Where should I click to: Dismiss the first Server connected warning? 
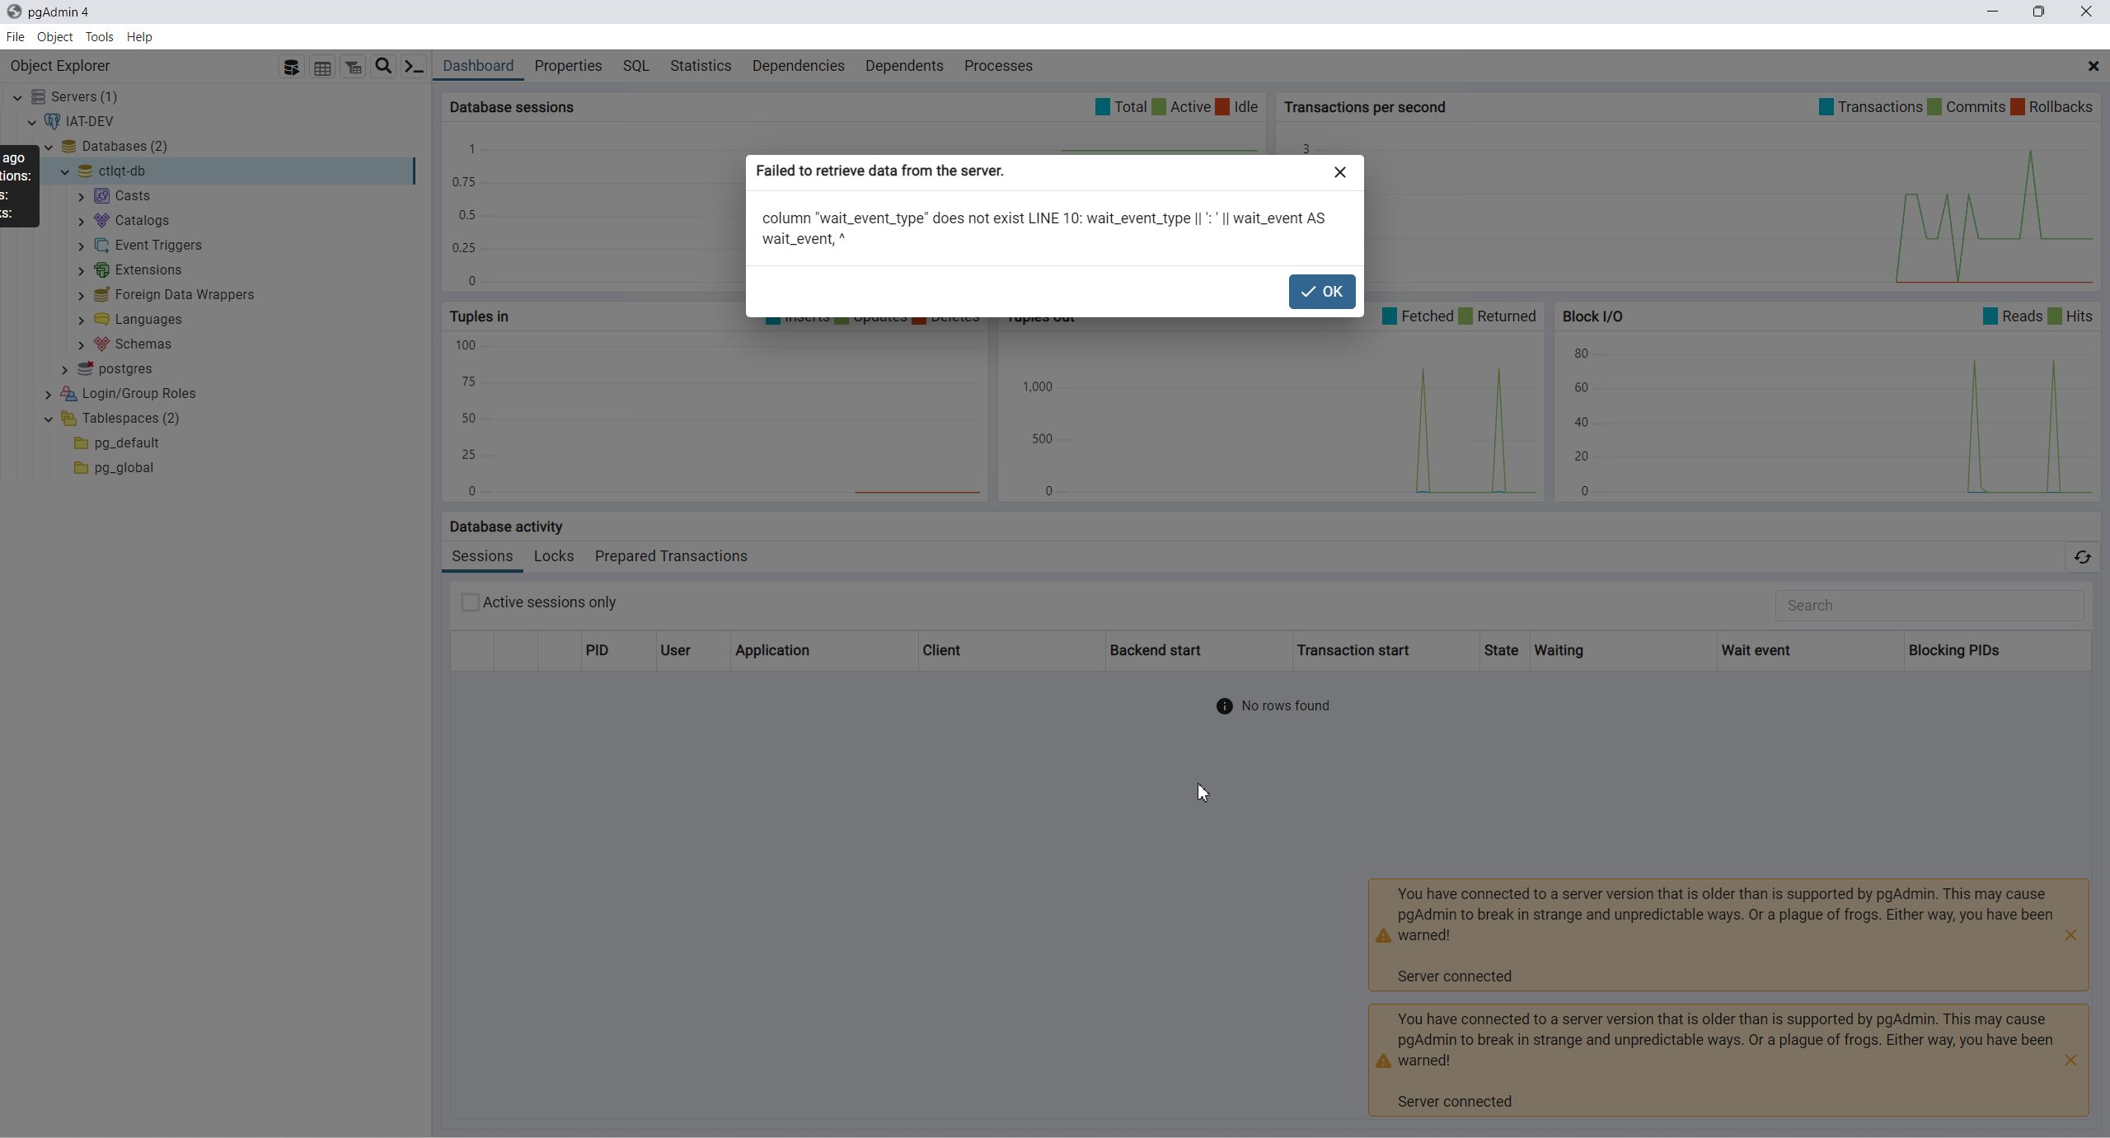(x=2071, y=935)
